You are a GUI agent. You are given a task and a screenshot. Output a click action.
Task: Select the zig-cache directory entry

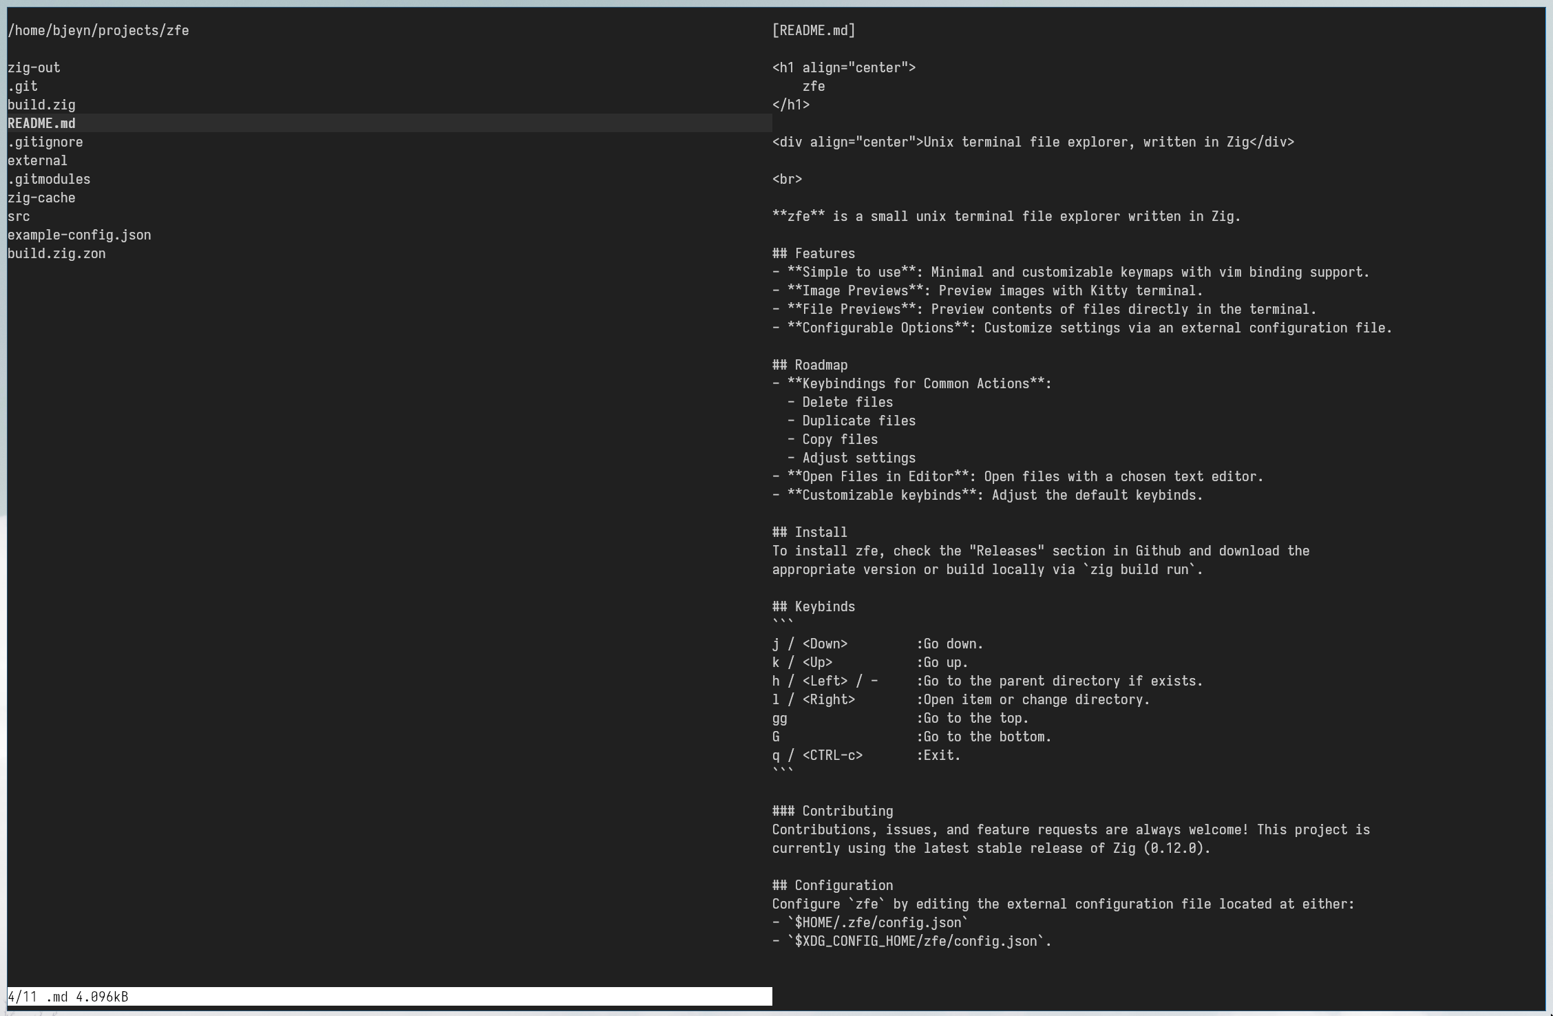pos(41,198)
